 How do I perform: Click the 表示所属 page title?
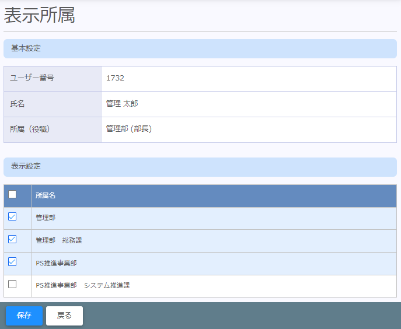click(40, 15)
